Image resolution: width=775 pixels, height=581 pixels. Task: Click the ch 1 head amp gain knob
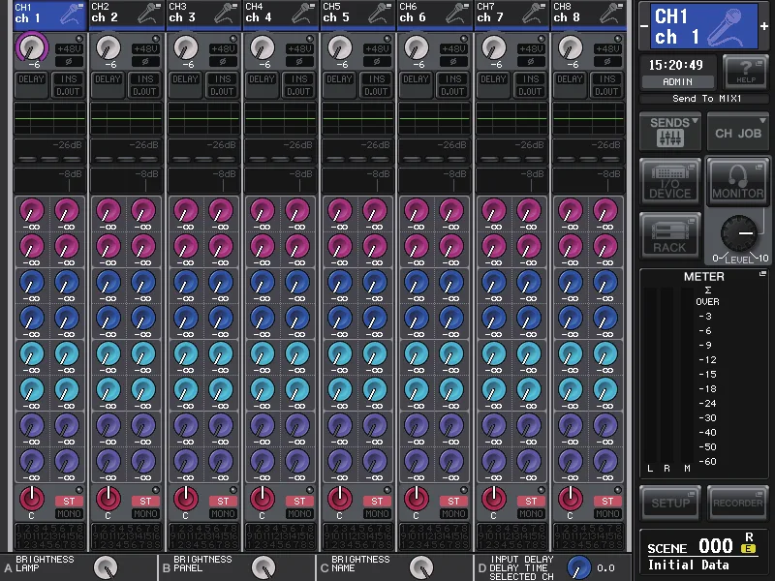point(32,47)
